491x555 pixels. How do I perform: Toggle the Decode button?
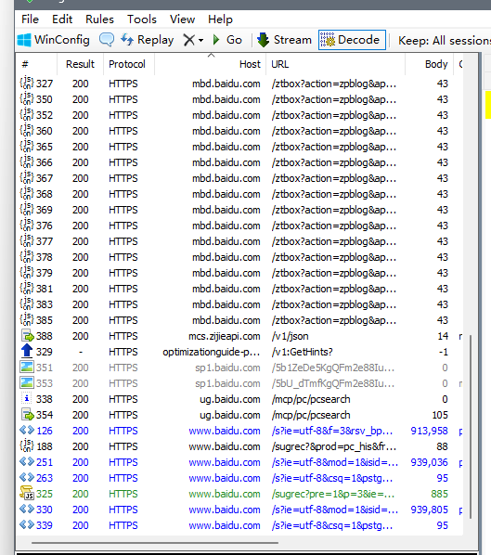(x=352, y=40)
